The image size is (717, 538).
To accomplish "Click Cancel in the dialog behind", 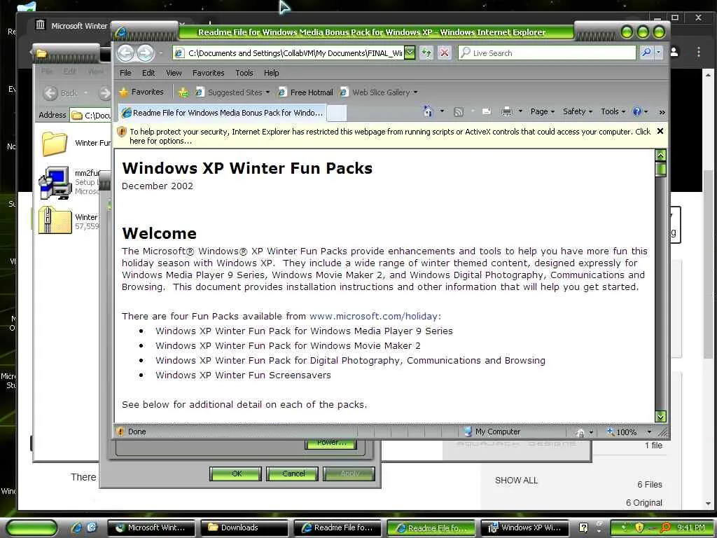I will tap(293, 474).
